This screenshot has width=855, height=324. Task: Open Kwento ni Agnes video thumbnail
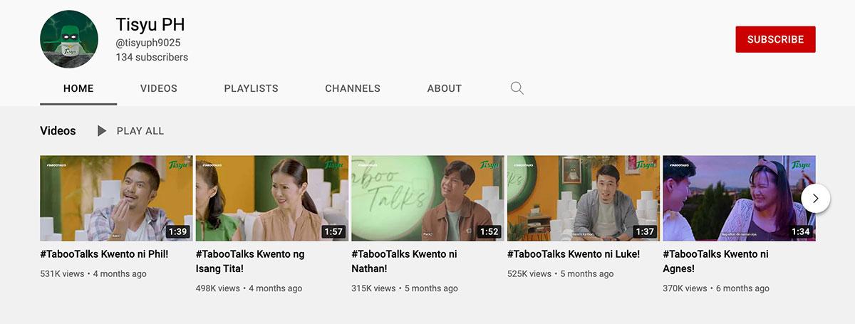[739, 198]
